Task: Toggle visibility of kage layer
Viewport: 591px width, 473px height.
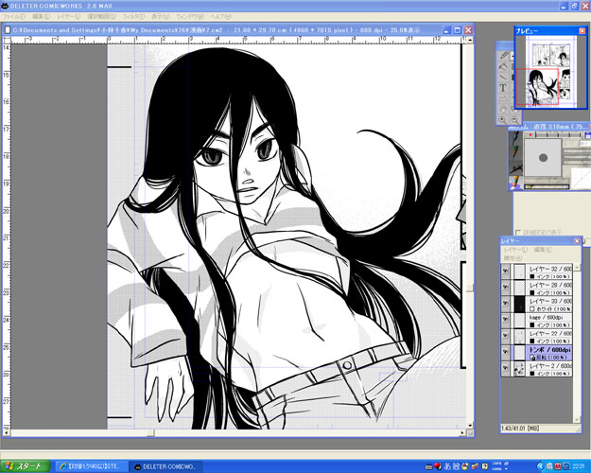Action: 506,320
